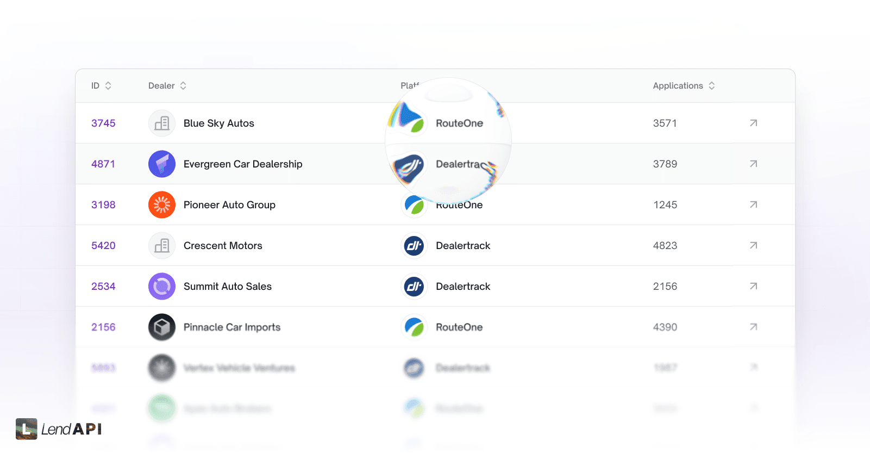The width and height of the screenshot is (870, 453).
Task: Click applications count 1245
Action: (665, 205)
